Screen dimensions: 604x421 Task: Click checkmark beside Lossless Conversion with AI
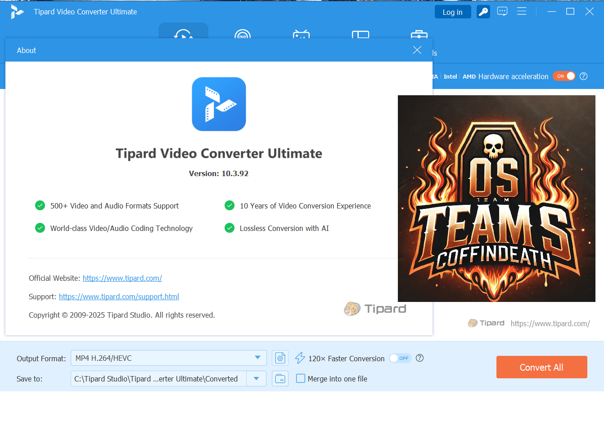(230, 228)
